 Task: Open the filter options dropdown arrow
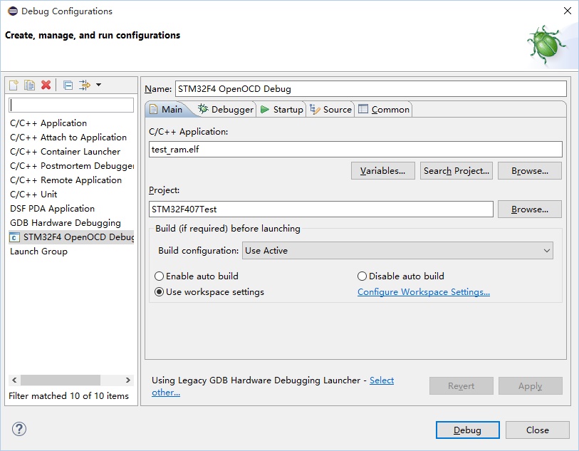pos(98,85)
